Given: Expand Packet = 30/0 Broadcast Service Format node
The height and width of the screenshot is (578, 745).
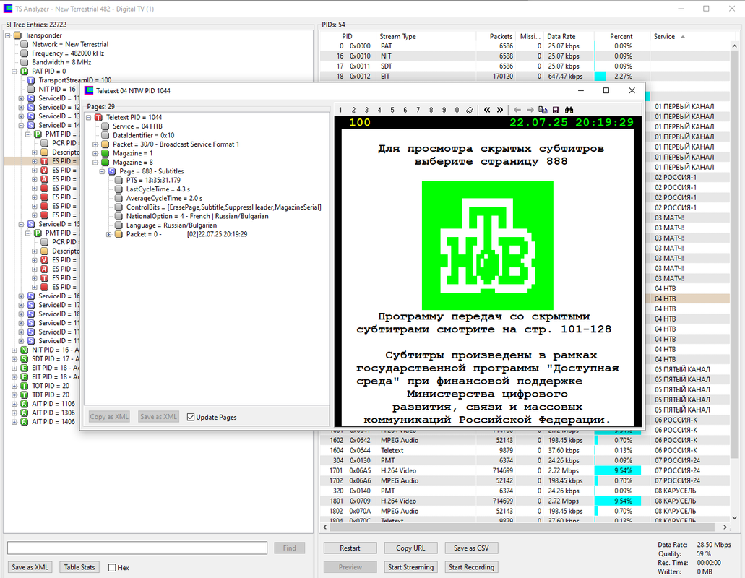Looking at the screenshot, I should 95,144.
